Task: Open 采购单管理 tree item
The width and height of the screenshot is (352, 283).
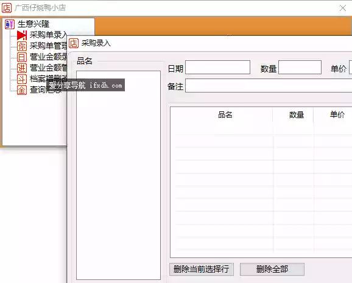Action: 48,46
